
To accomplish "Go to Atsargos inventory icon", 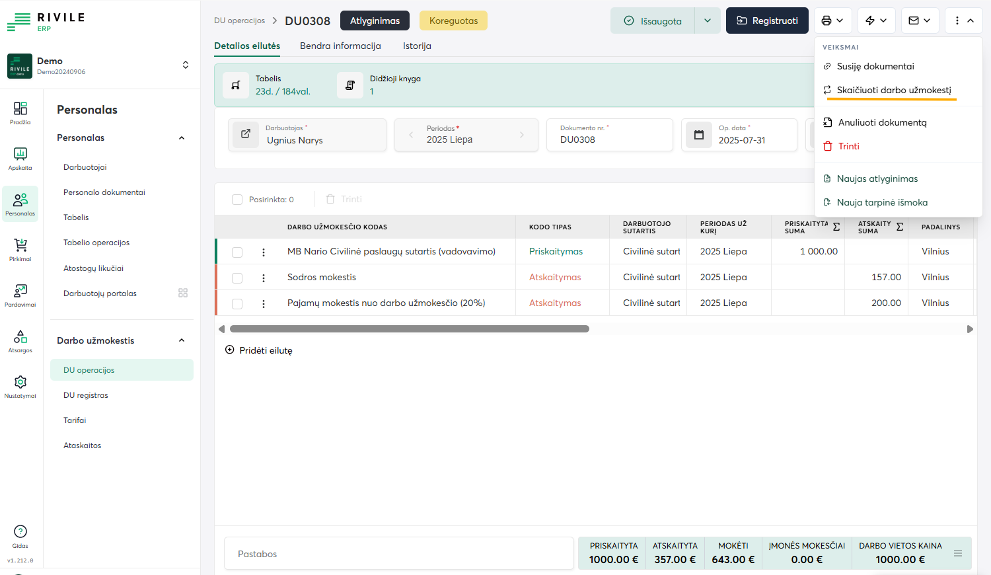I will coord(20,340).
